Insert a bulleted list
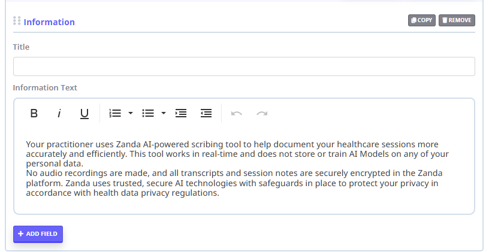The height and width of the screenshot is (252, 486). coord(147,113)
